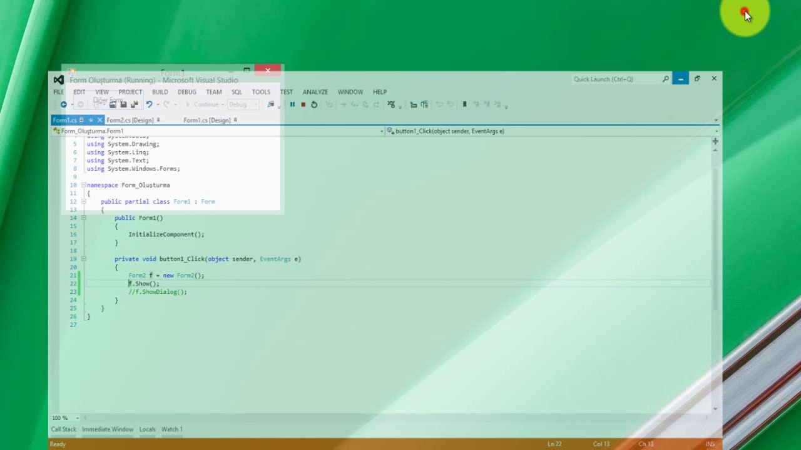Open the ANALYZE menu
801x450 pixels.
[315, 92]
